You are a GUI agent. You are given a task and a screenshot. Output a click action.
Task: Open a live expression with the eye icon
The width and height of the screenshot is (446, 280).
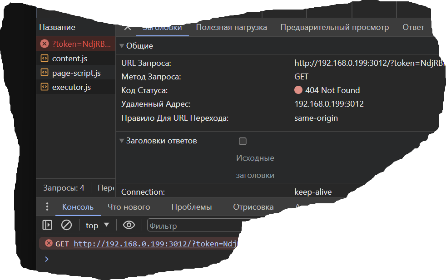[129, 225]
